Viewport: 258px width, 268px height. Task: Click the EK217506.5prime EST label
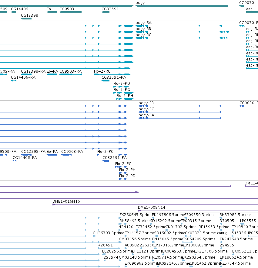tap(211, 251)
